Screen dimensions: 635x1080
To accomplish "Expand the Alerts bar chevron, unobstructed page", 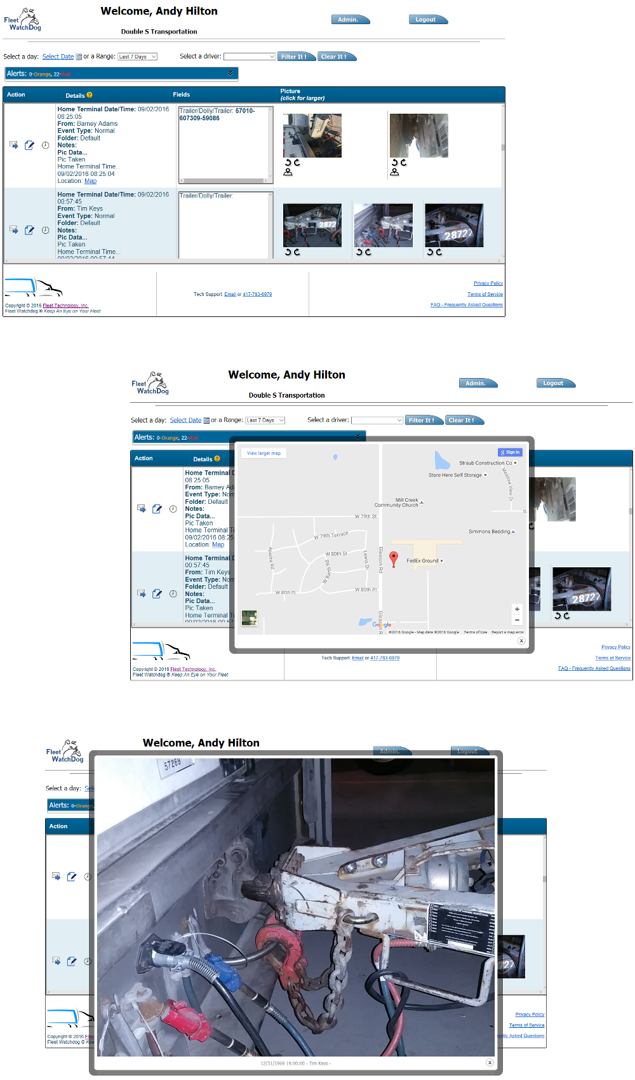I will pyautogui.click(x=230, y=74).
